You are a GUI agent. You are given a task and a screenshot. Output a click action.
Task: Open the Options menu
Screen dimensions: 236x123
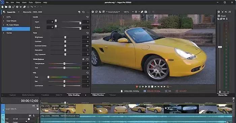coord(38,2)
